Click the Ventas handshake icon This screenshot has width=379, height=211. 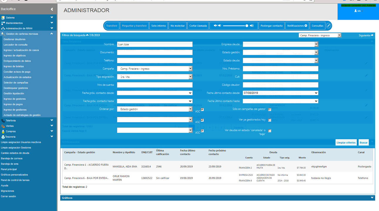tap(3, 126)
